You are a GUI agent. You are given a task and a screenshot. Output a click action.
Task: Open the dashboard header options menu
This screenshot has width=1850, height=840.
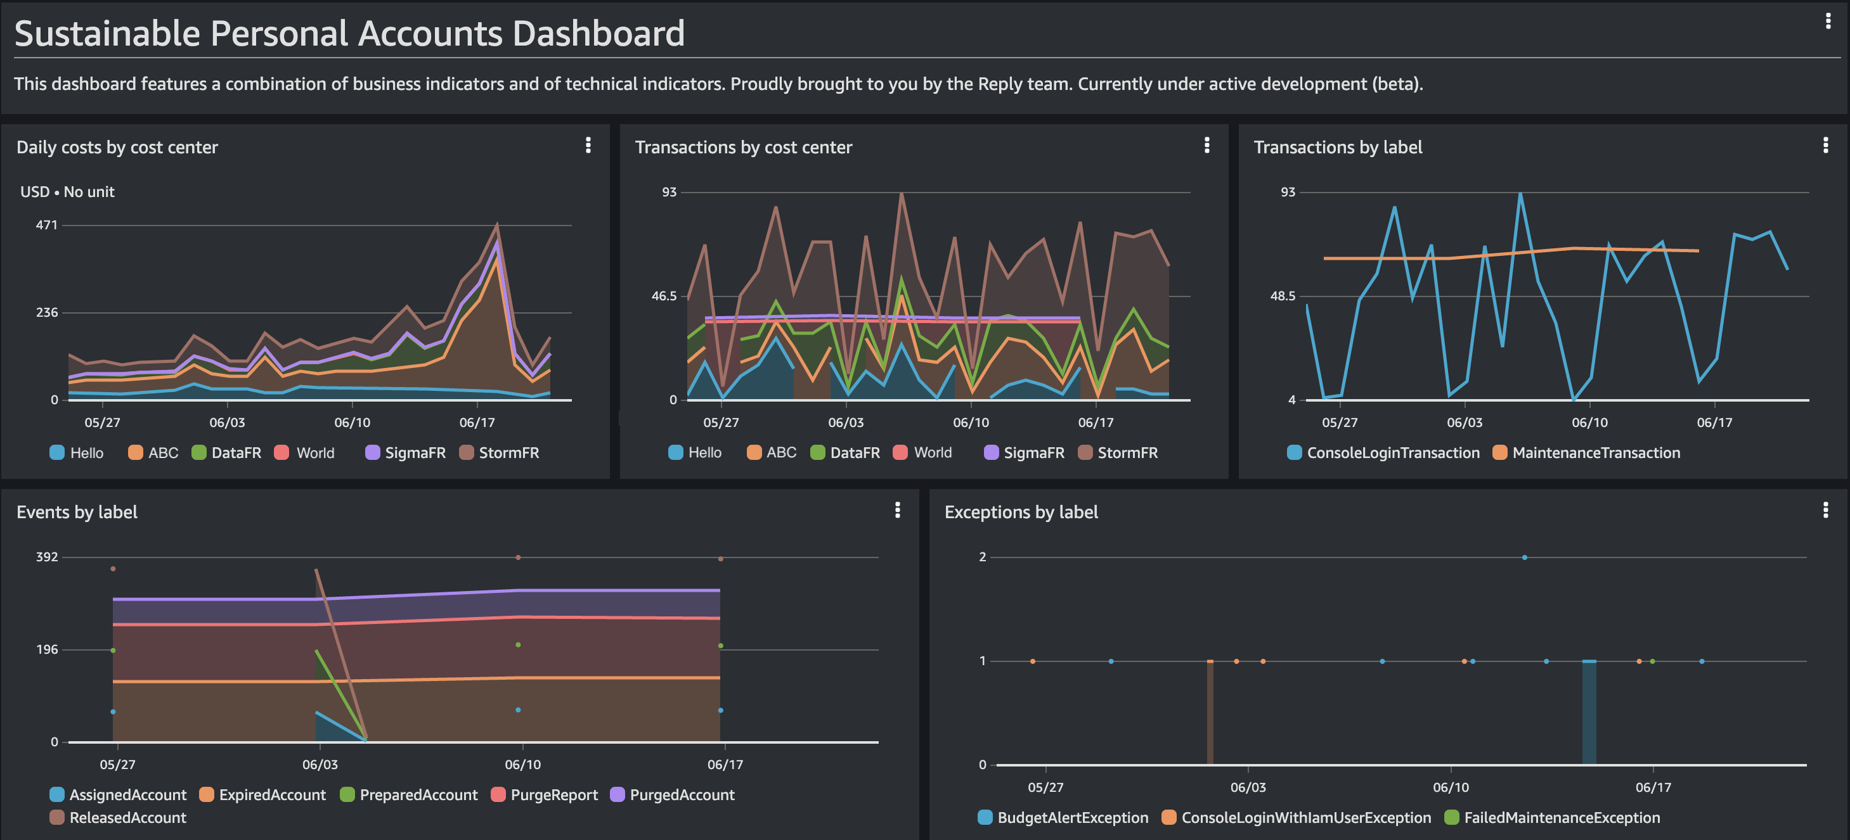coord(1828,22)
